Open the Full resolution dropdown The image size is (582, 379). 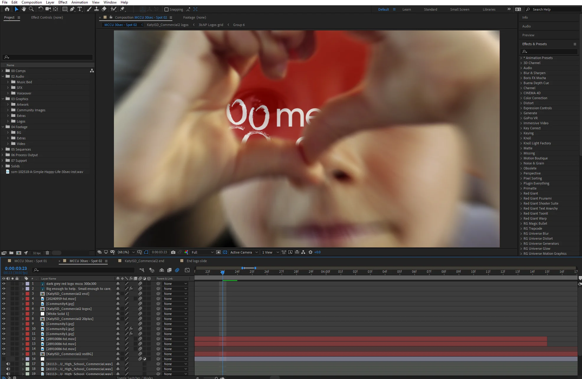point(202,252)
